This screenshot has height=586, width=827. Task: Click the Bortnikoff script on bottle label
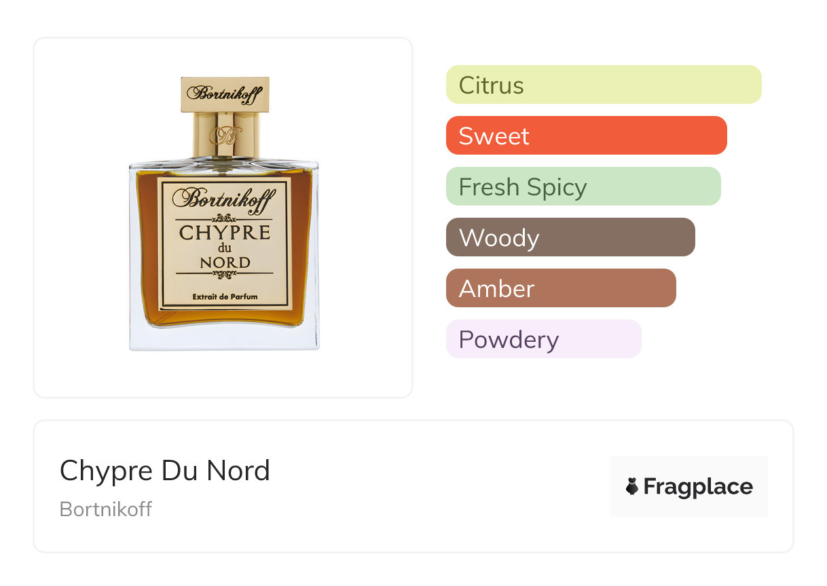(224, 198)
